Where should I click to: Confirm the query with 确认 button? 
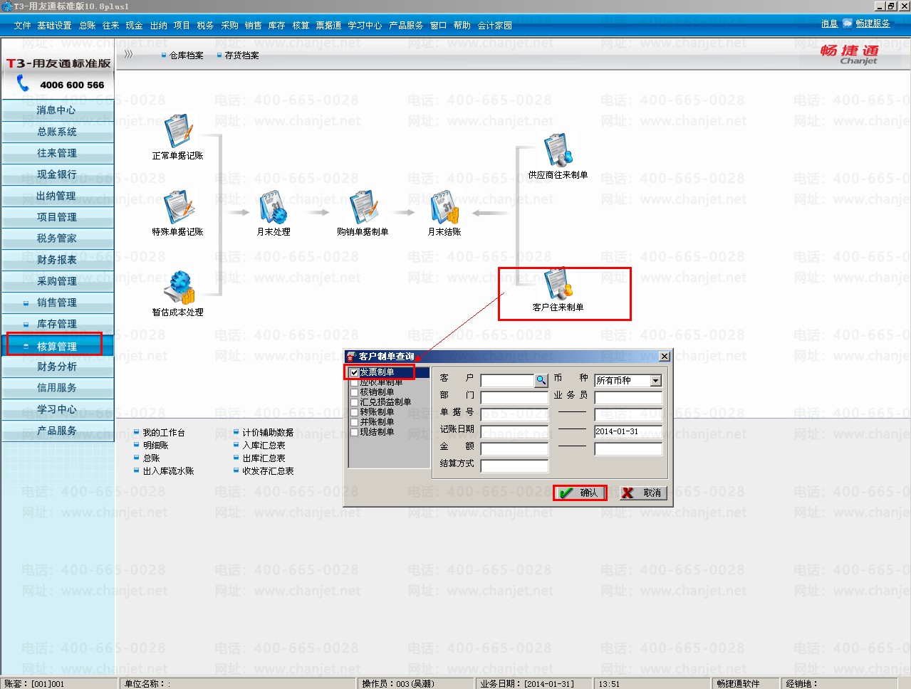point(580,493)
